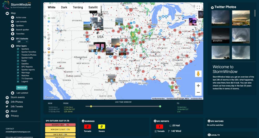Screen dimensions: 259x138
Task: Click the Privacy mask icon
Action: 7,116
